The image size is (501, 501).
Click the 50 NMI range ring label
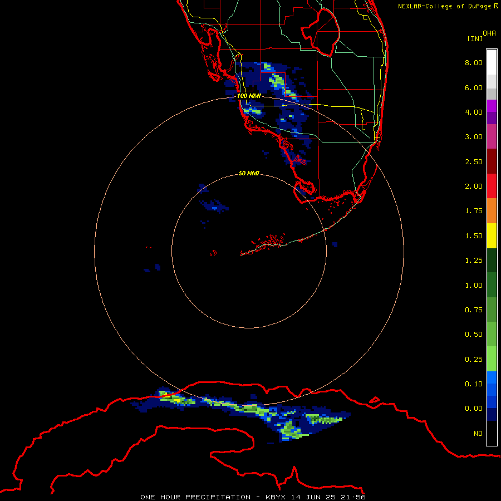pos(249,173)
